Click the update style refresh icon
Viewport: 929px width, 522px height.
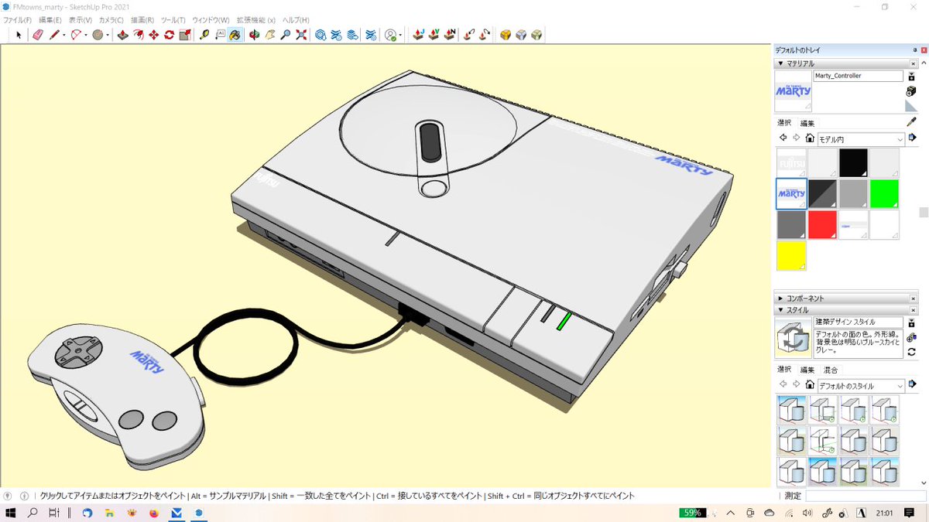click(x=911, y=353)
